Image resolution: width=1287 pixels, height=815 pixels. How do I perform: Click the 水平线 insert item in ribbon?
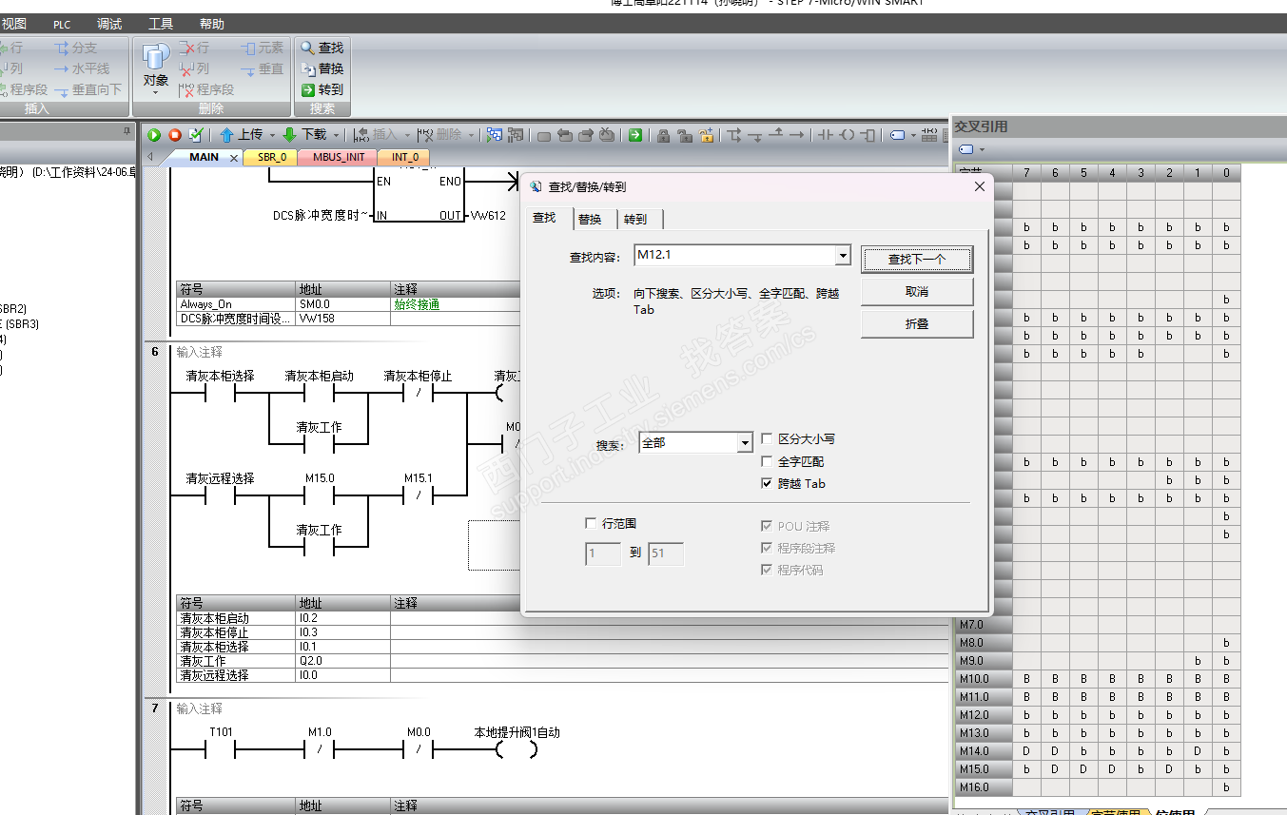click(82, 68)
